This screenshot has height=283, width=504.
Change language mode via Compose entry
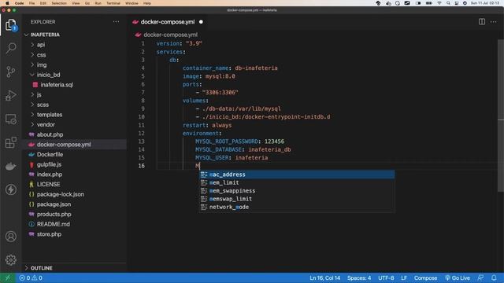tap(425, 277)
